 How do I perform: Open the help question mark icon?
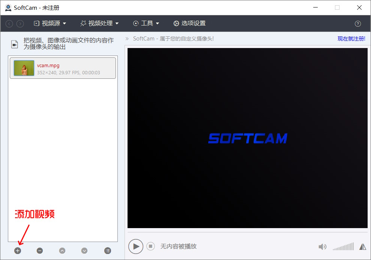(x=358, y=24)
